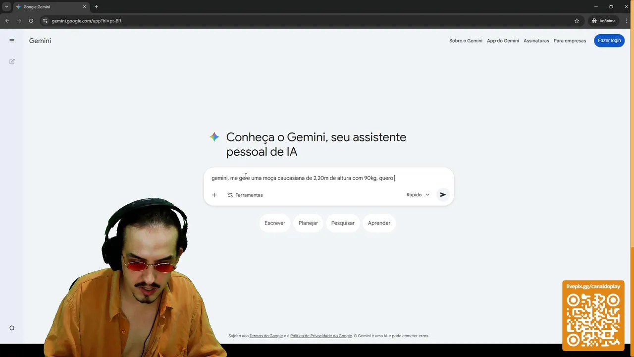Open the Para empresas link
634x357 pixels.
[x=570, y=41]
